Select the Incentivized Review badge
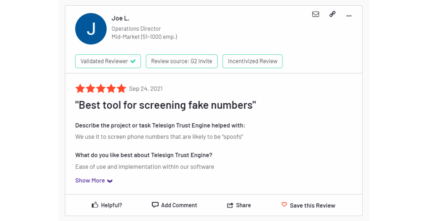This screenshot has width=428, height=221. [x=253, y=61]
